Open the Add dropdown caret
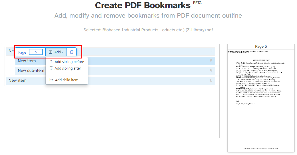The height and width of the screenshot is (155, 297). pyautogui.click(x=63, y=52)
